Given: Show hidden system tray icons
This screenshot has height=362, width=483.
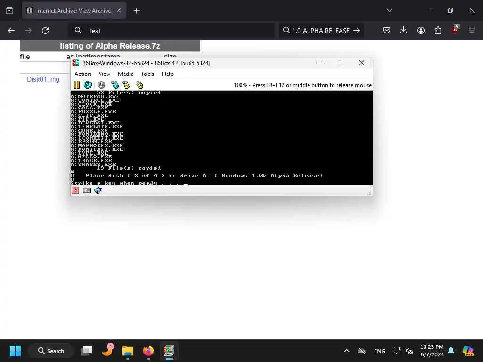Looking at the screenshot, I should pyautogui.click(x=347, y=351).
